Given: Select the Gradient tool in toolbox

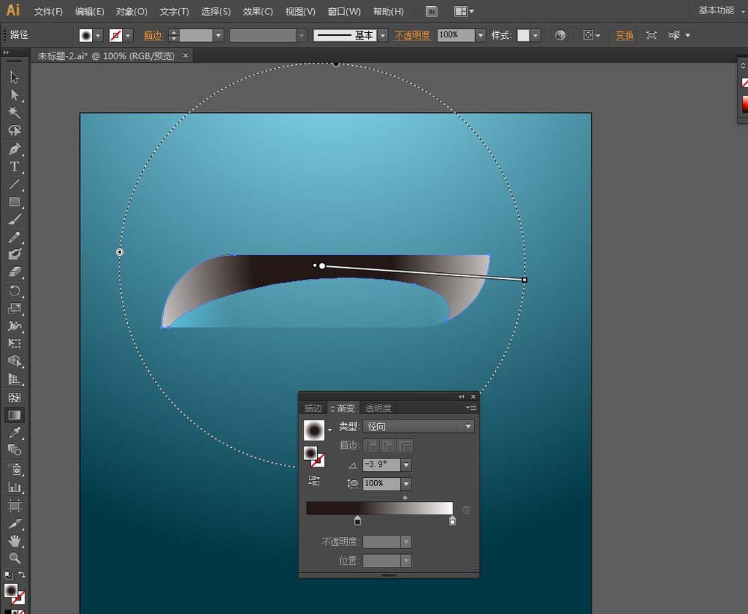Looking at the screenshot, I should click(x=14, y=414).
